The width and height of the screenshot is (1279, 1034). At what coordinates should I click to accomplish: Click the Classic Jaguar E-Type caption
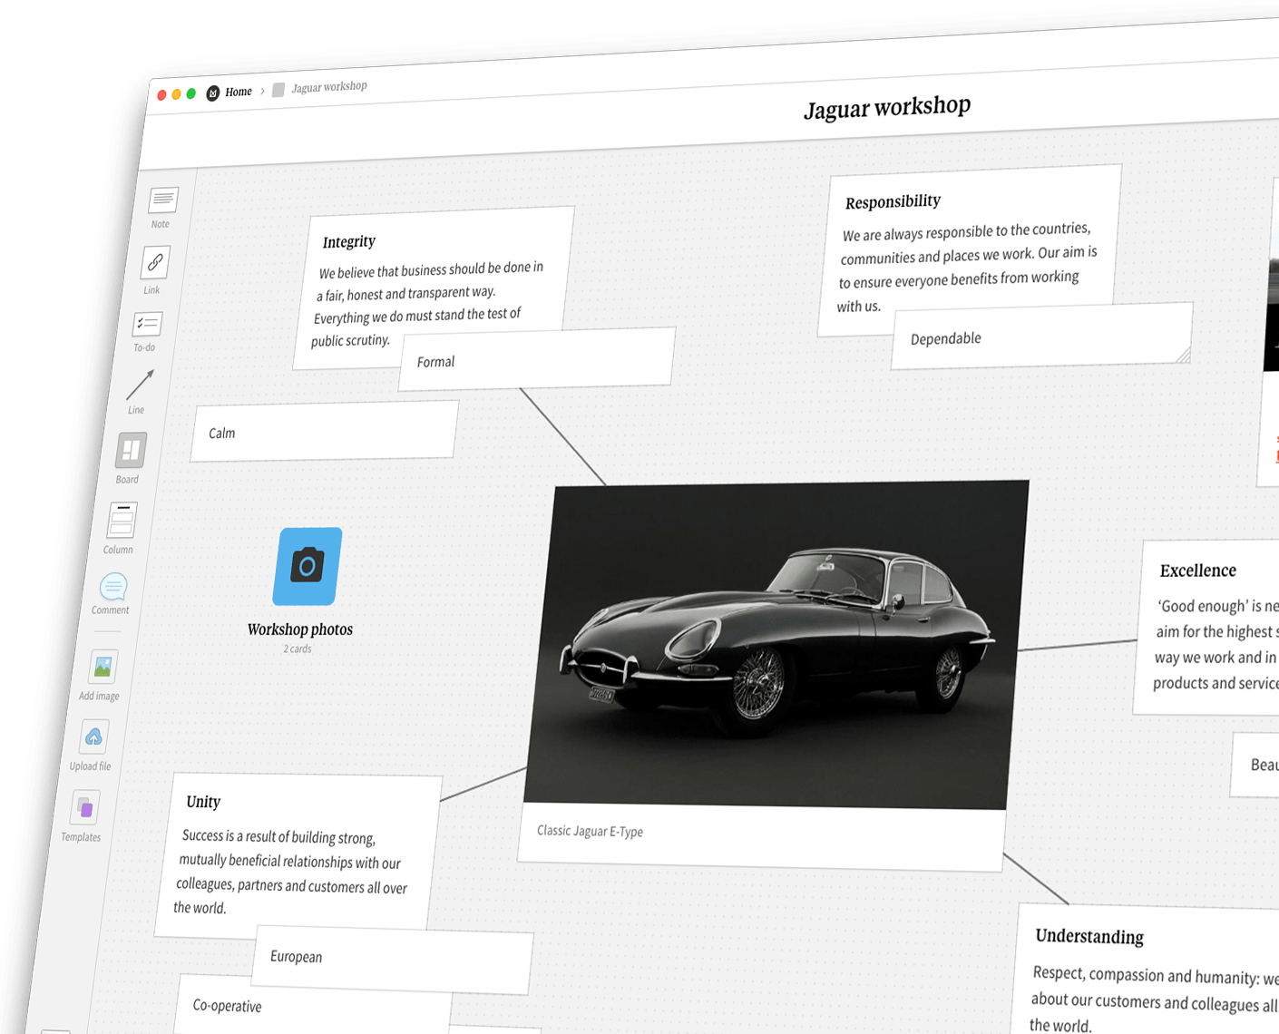coord(590,830)
